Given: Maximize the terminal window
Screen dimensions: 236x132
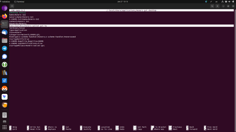Looking at the screenshot, I should click(228, 6).
